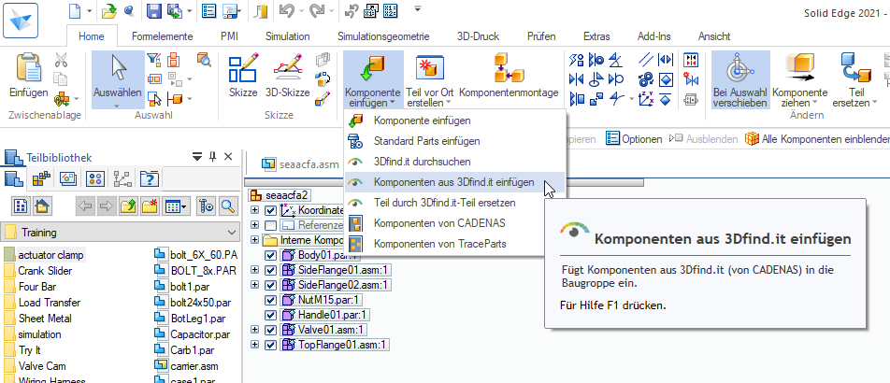Click the Teil ersetzen icon
This screenshot has height=383, width=890.
coord(856,79)
